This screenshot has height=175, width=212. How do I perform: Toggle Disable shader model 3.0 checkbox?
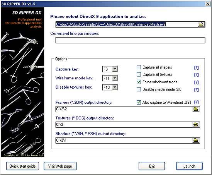click(139, 89)
